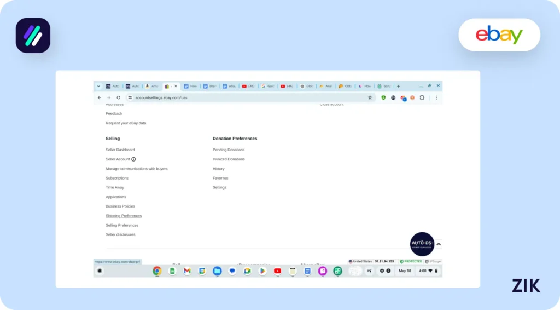Bookmark this page with the star icon
The image size is (560, 310).
coord(370,97)
